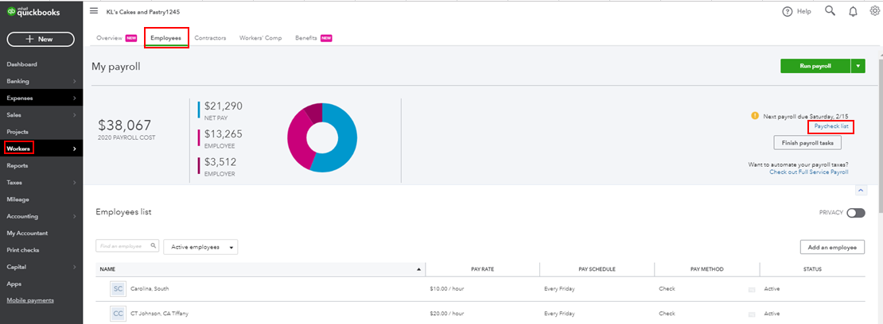Click the SC avatar for Carolina, South

[118, 288]
